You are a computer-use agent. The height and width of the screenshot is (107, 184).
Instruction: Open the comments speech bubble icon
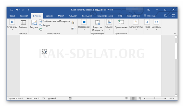pyautogui.click(x=173, y=16)
